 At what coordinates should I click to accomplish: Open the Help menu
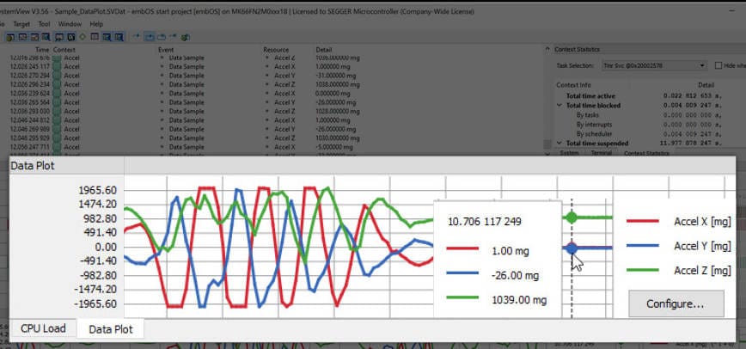pyautogui.click(x=96, y=24)
